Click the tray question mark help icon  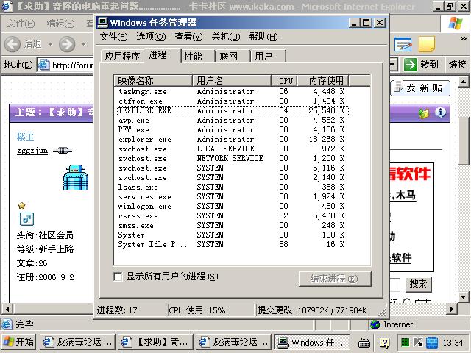(384, 343)
